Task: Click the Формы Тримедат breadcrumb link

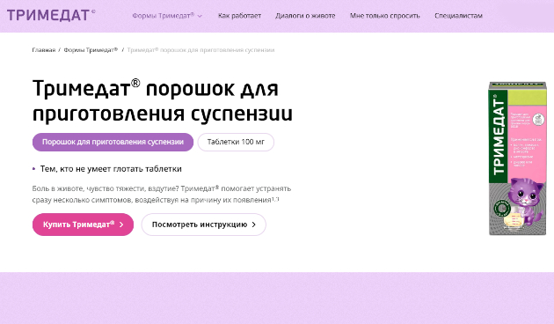Action: tap(91, 50)
